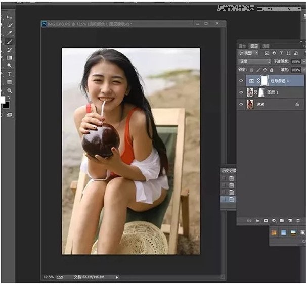The height and width of the screenshot is (284, 306).
Task: Swap foreground and background colors
Action: coord(9,97)
